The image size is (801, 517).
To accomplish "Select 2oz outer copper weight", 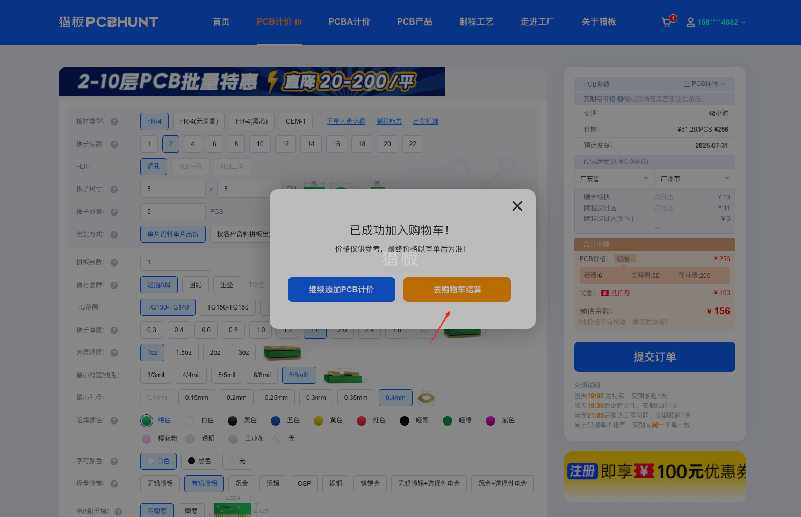I will pyautogui.click(x=214, y=352).
